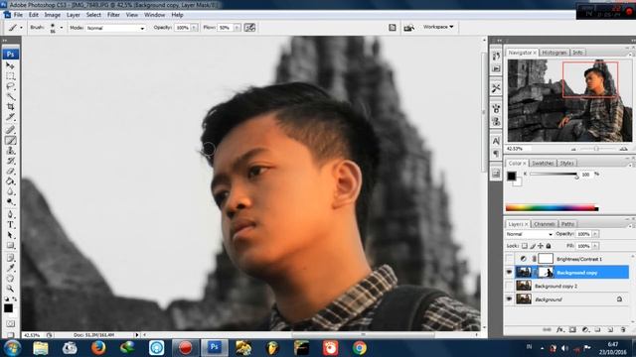This screenshot has height=357, width=636.
Task: Open the Add layer style fx menu
Action: click(x=559, y=330)
